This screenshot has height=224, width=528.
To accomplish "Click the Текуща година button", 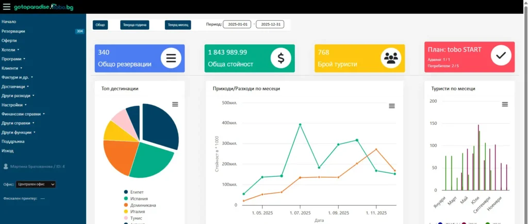I will coord(135,25).
